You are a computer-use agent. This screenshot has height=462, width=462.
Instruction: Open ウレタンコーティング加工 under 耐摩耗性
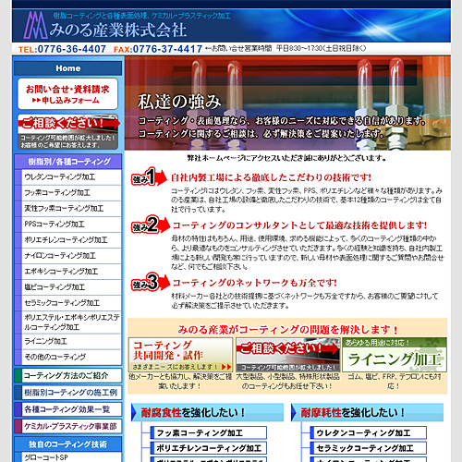(x=368, y=432)
